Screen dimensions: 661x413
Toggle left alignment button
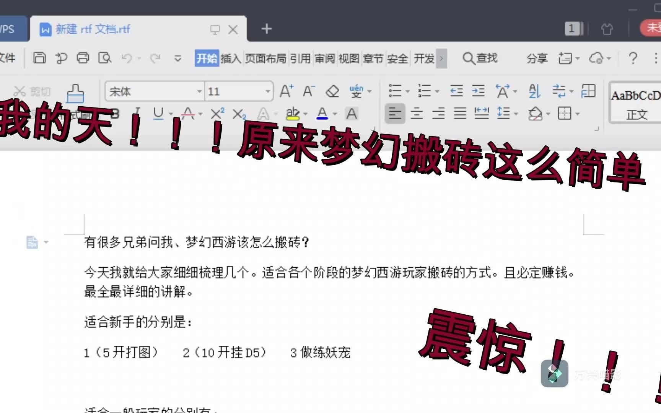click(x=395, y=114)
